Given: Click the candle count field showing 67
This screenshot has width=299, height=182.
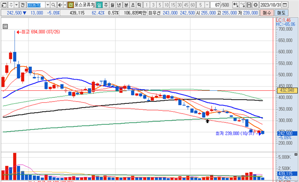Looking at the screenshot, I should 215,5.
